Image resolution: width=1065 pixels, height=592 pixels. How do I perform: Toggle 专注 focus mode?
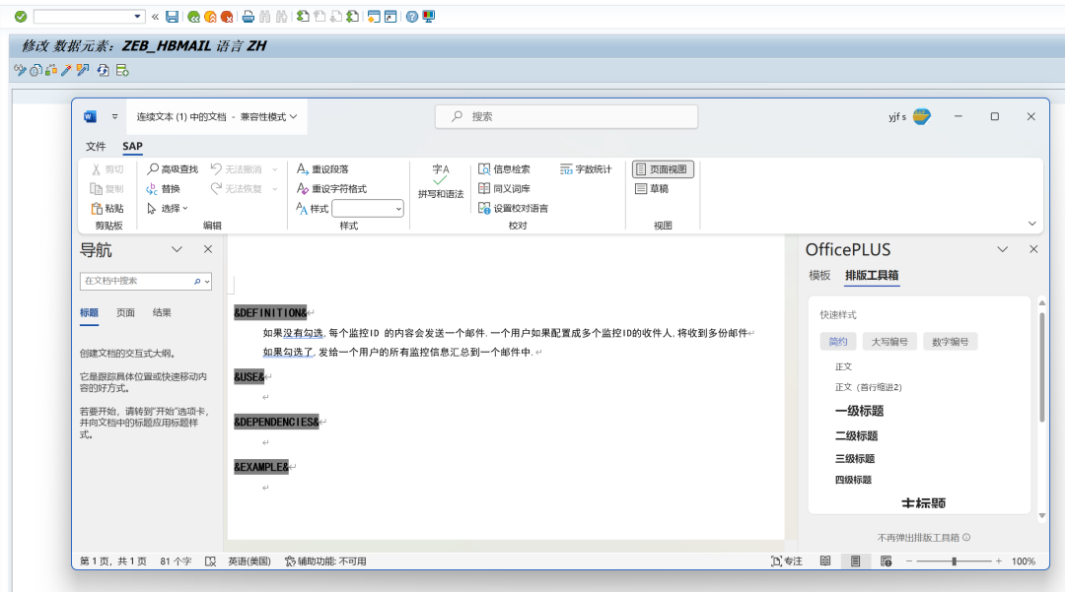pyautogui.click(x=787, y=561)
